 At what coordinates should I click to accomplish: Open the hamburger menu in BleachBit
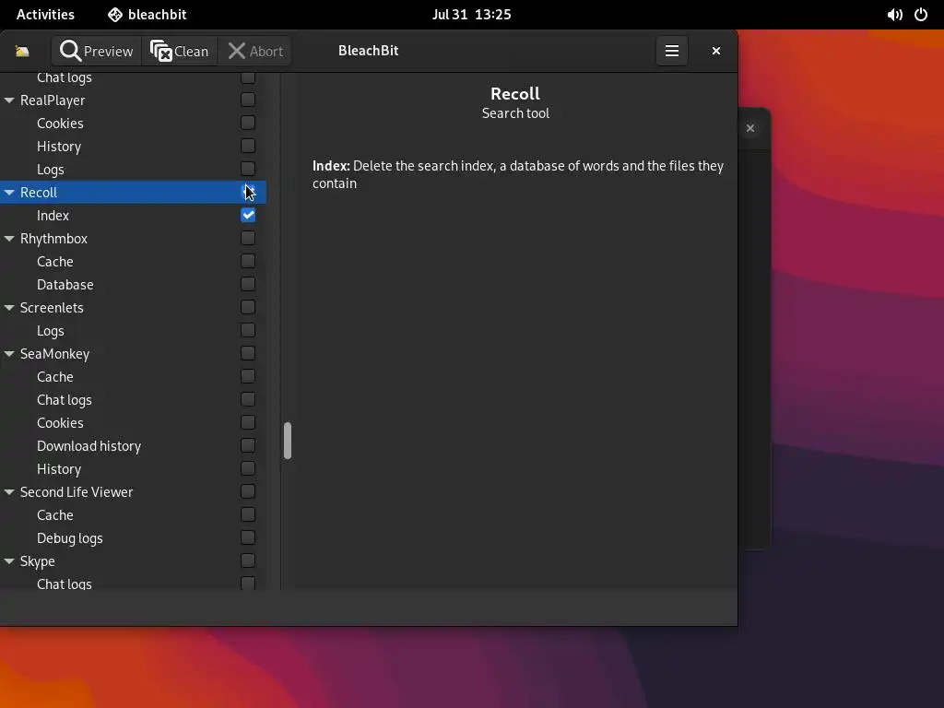coord(672,52)
